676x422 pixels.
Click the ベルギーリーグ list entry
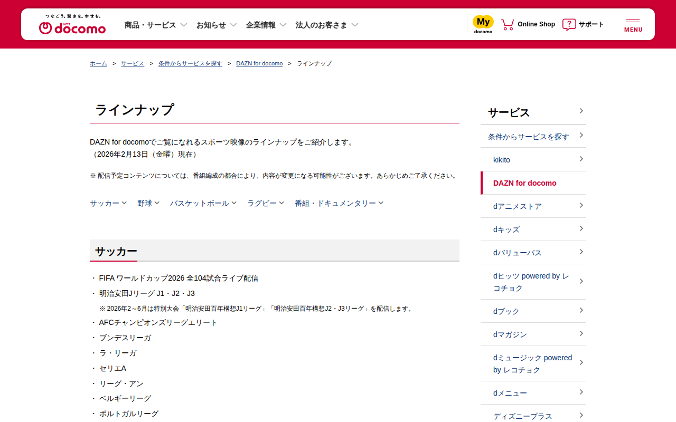[125, 398]
